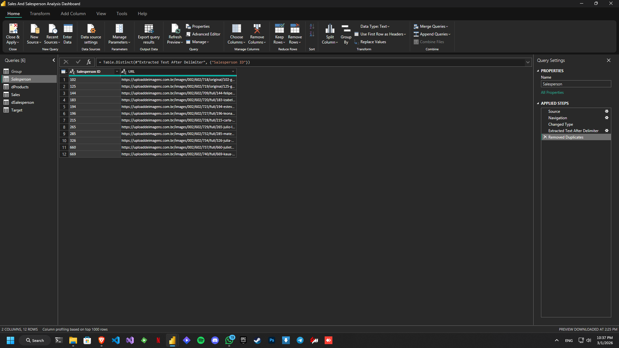Collapse the Queries pane

point(54,60)
